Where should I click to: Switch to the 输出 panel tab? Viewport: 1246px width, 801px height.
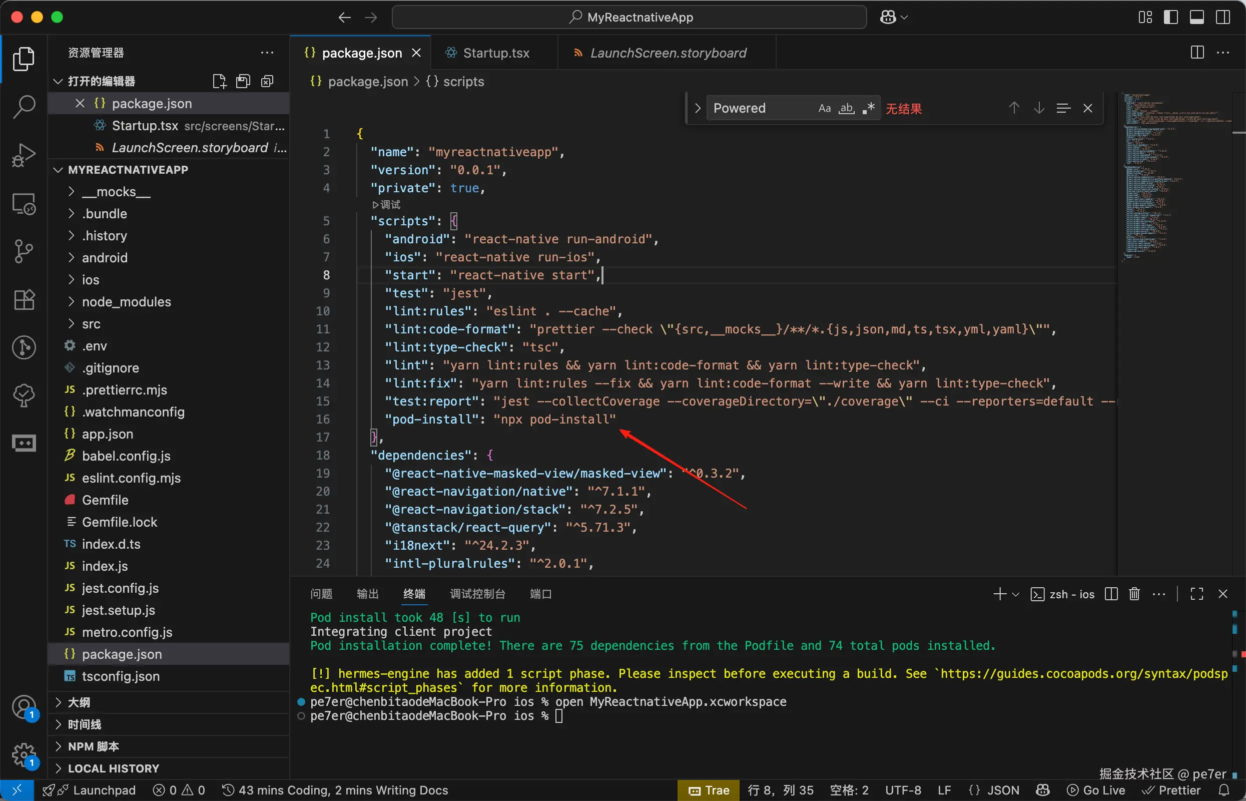(x=367, y=594)
